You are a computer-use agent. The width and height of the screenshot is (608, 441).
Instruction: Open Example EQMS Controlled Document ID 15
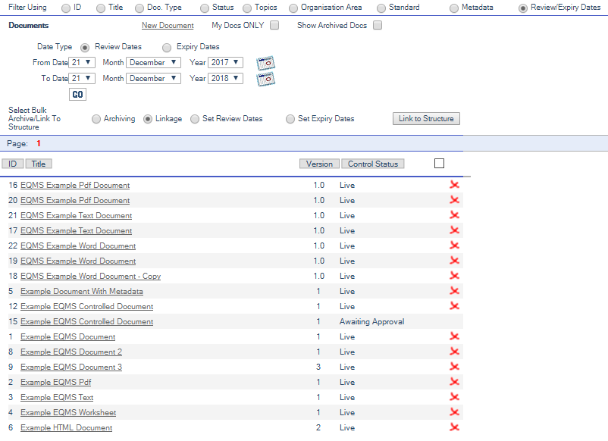[86, 321]
